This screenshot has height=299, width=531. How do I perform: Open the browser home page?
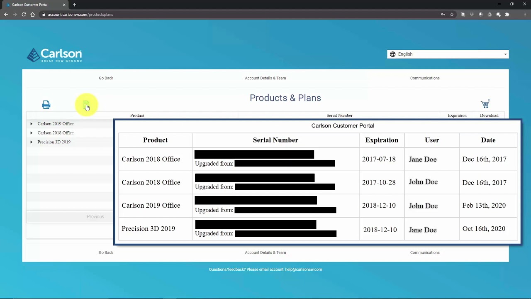click(33, 15)
